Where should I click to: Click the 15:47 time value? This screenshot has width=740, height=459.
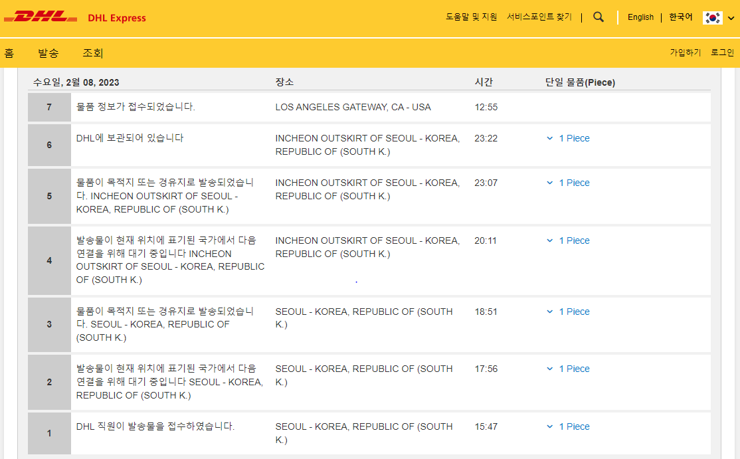point(486,426)
